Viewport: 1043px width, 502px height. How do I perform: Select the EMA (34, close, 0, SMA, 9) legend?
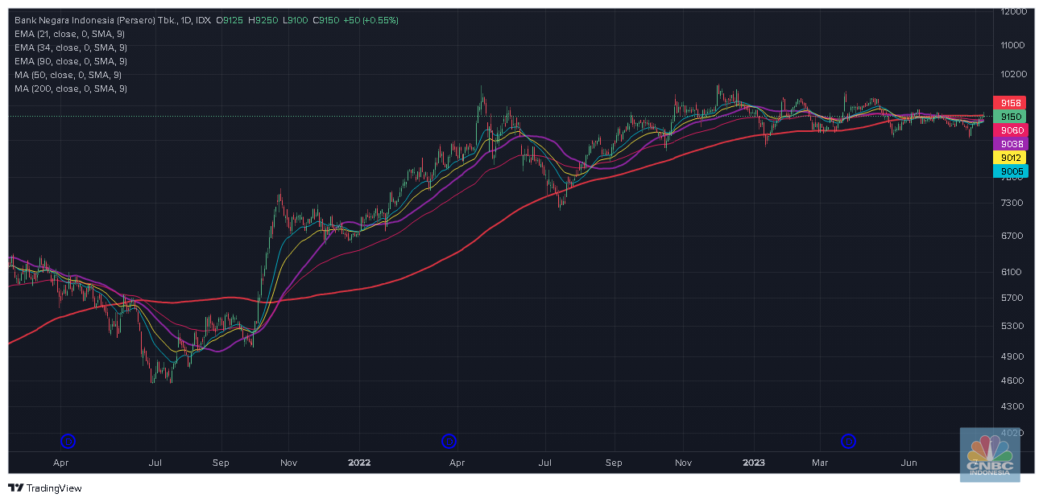[x=71, y=47]
